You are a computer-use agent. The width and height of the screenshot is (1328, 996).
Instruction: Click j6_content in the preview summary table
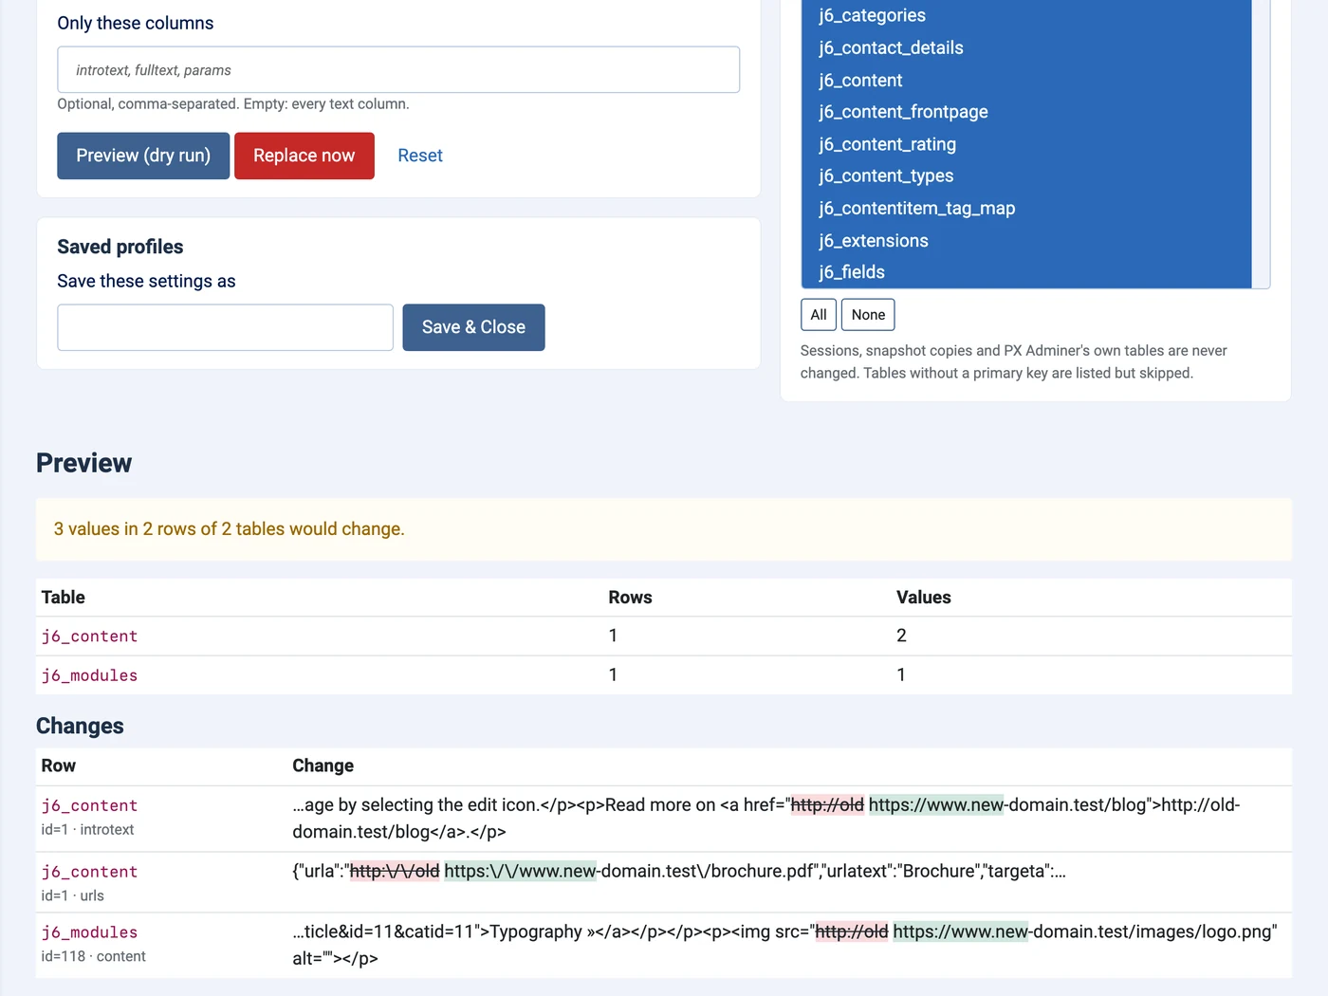(89, 636)
